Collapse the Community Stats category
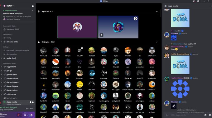This screenshot has height=118, width=212. point(10,26)
